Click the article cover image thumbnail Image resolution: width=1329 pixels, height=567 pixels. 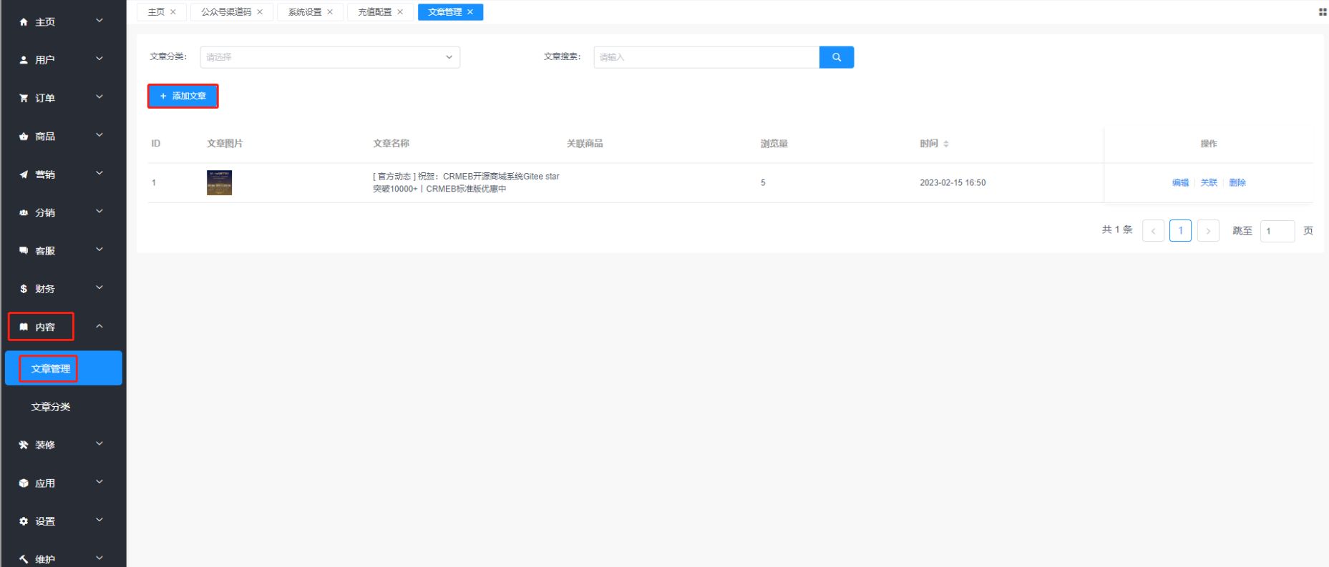(219, 183)
